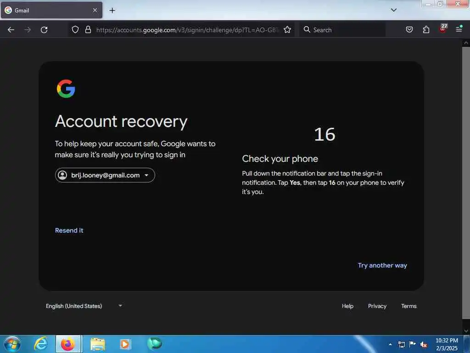The width and height of the screenshot is (470, 353).
Task: Click Resend it link
Action: click(69, 230)
